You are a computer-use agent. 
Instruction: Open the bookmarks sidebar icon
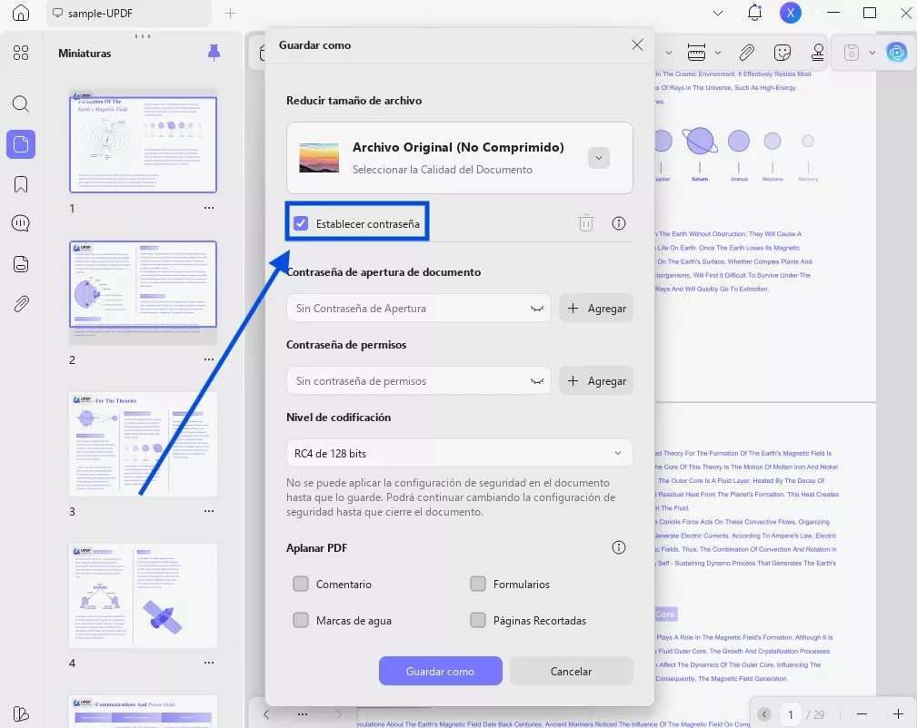click(x=21, y=184)
